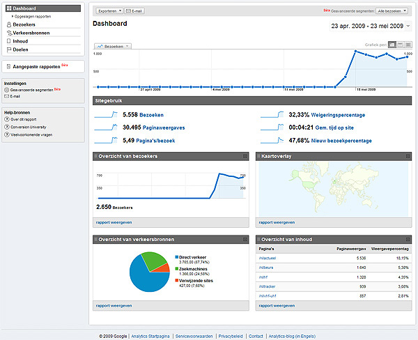
Task: Click the Dashboard grid icon in sidebar
Action: point(9,8)
